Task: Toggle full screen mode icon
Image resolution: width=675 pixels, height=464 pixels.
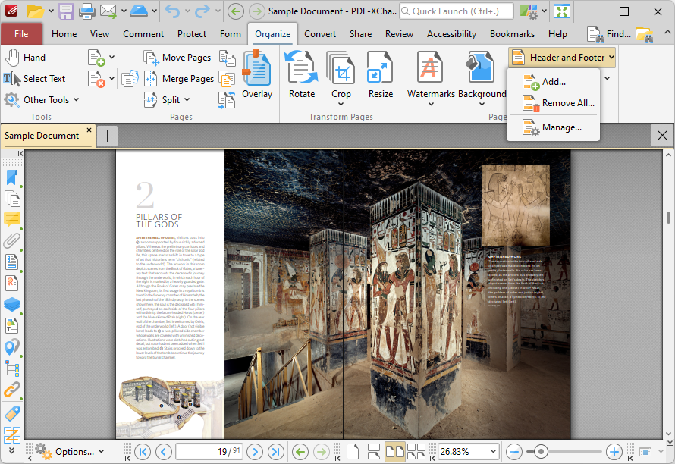Action: pos(562,11)
